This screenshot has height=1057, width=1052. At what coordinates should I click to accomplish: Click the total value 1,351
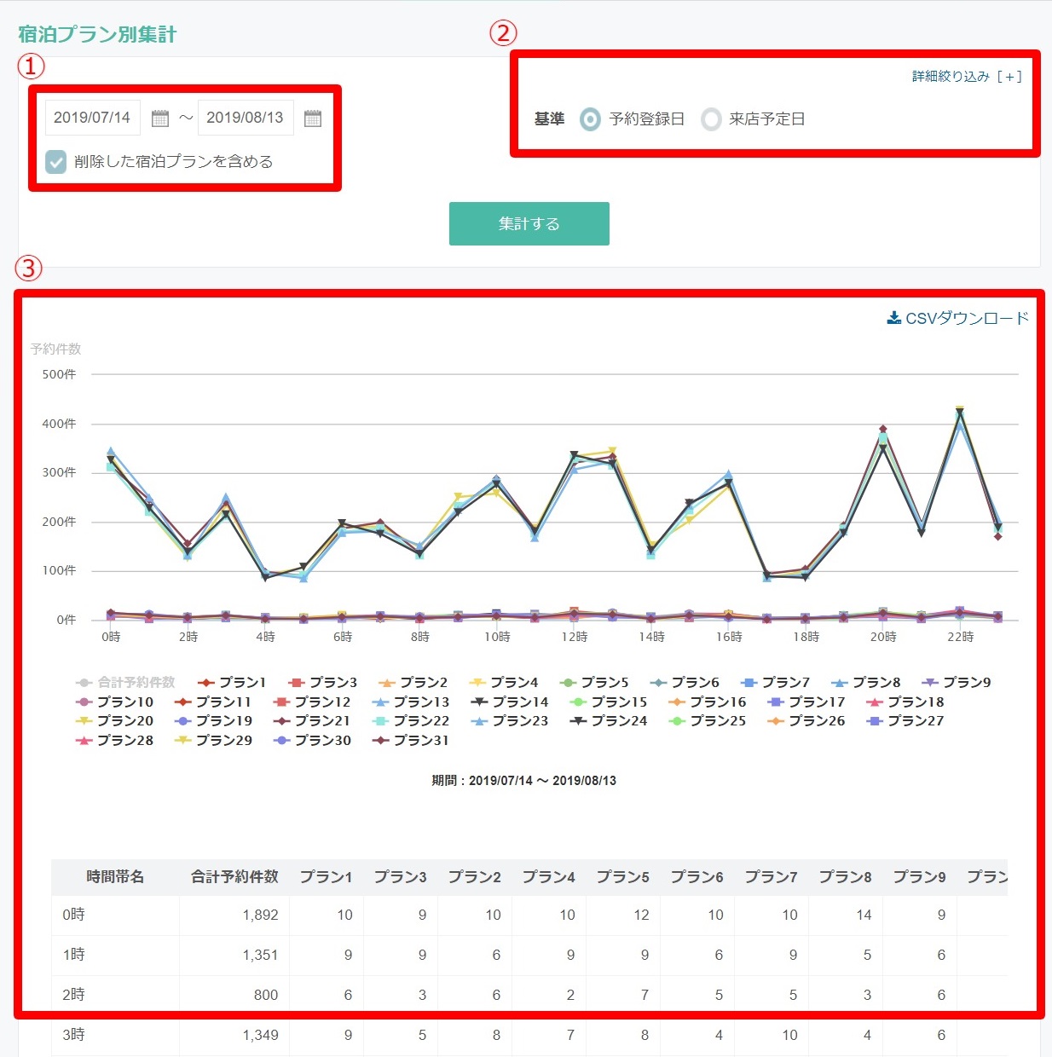pos(260,955)
